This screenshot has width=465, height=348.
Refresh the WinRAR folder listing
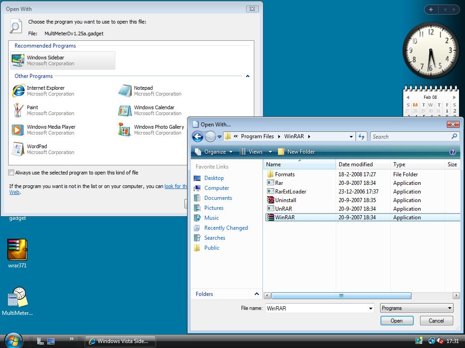tap(361, 136)
